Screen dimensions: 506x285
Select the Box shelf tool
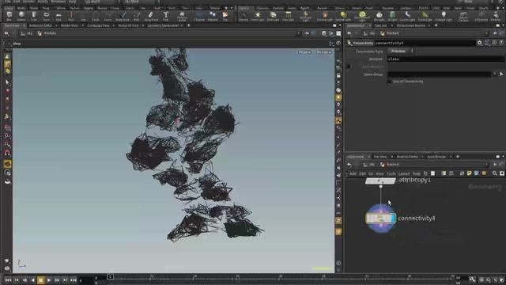click(x=9, y=16)
